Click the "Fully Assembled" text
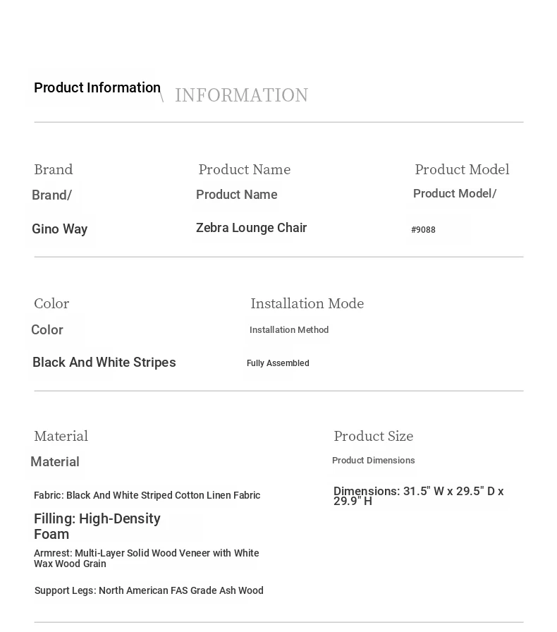 click(x=278, y=363)
